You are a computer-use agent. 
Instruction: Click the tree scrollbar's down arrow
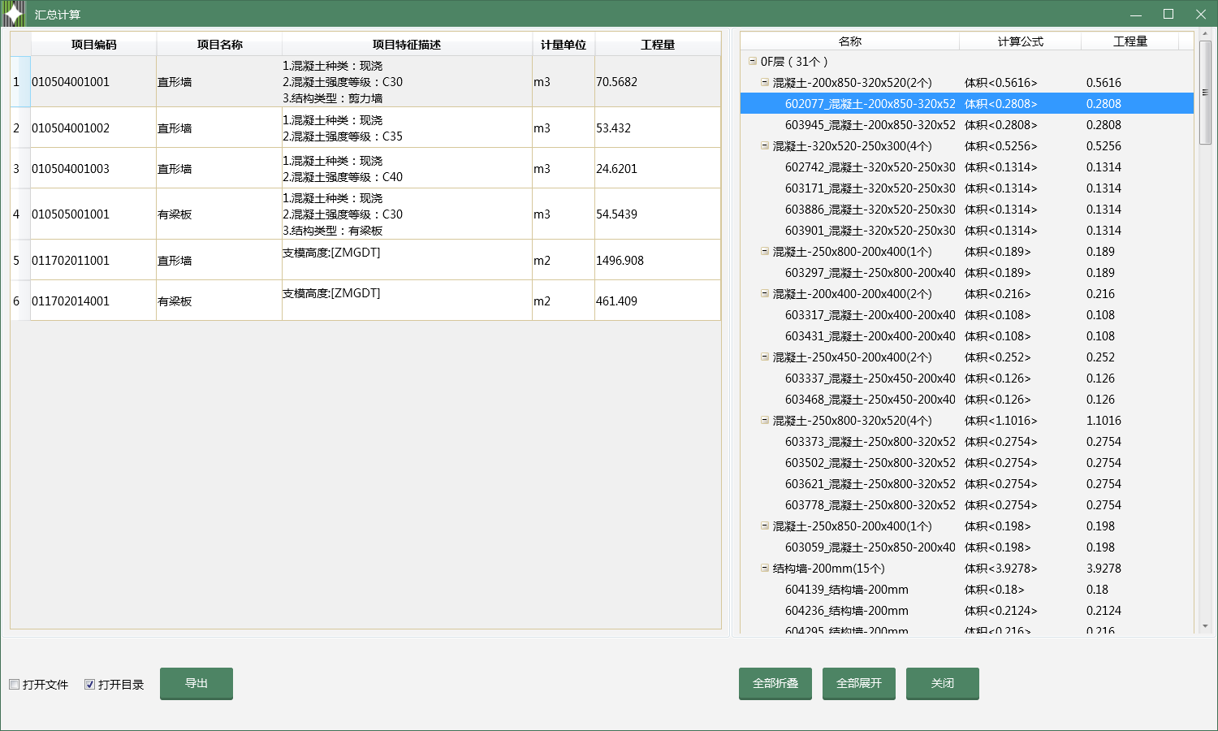[1205, 627]
